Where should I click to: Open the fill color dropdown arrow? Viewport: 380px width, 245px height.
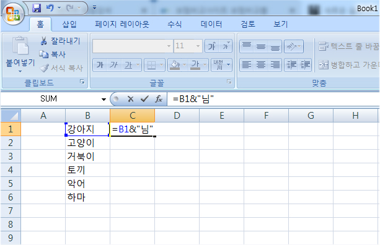(185, 65)
